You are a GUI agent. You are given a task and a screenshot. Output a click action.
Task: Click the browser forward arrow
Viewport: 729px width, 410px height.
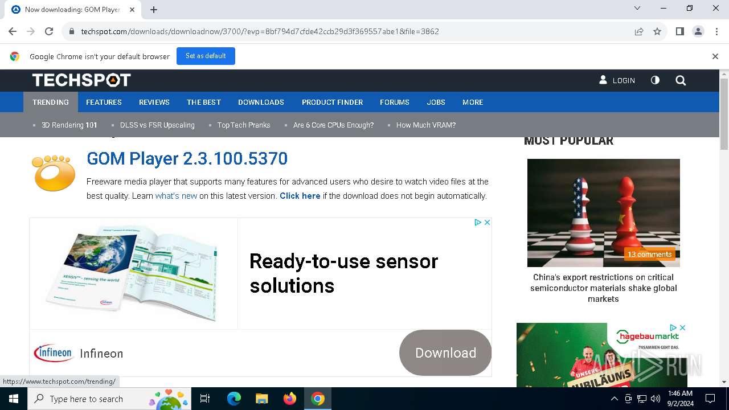click(31, 31)
